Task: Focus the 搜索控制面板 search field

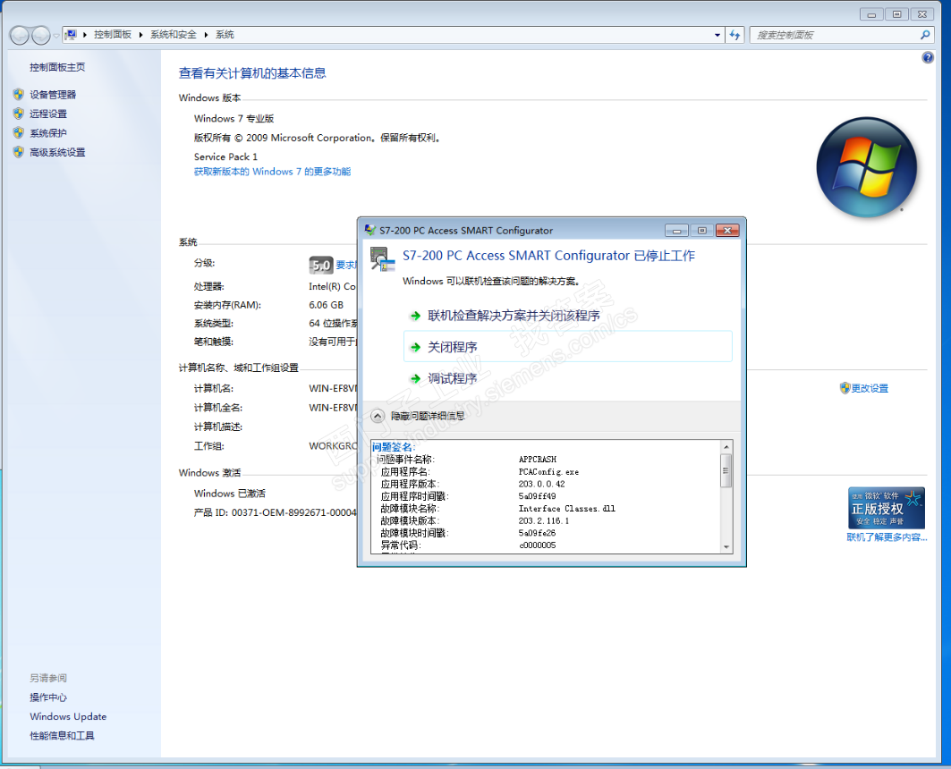Action: point(836,35)
